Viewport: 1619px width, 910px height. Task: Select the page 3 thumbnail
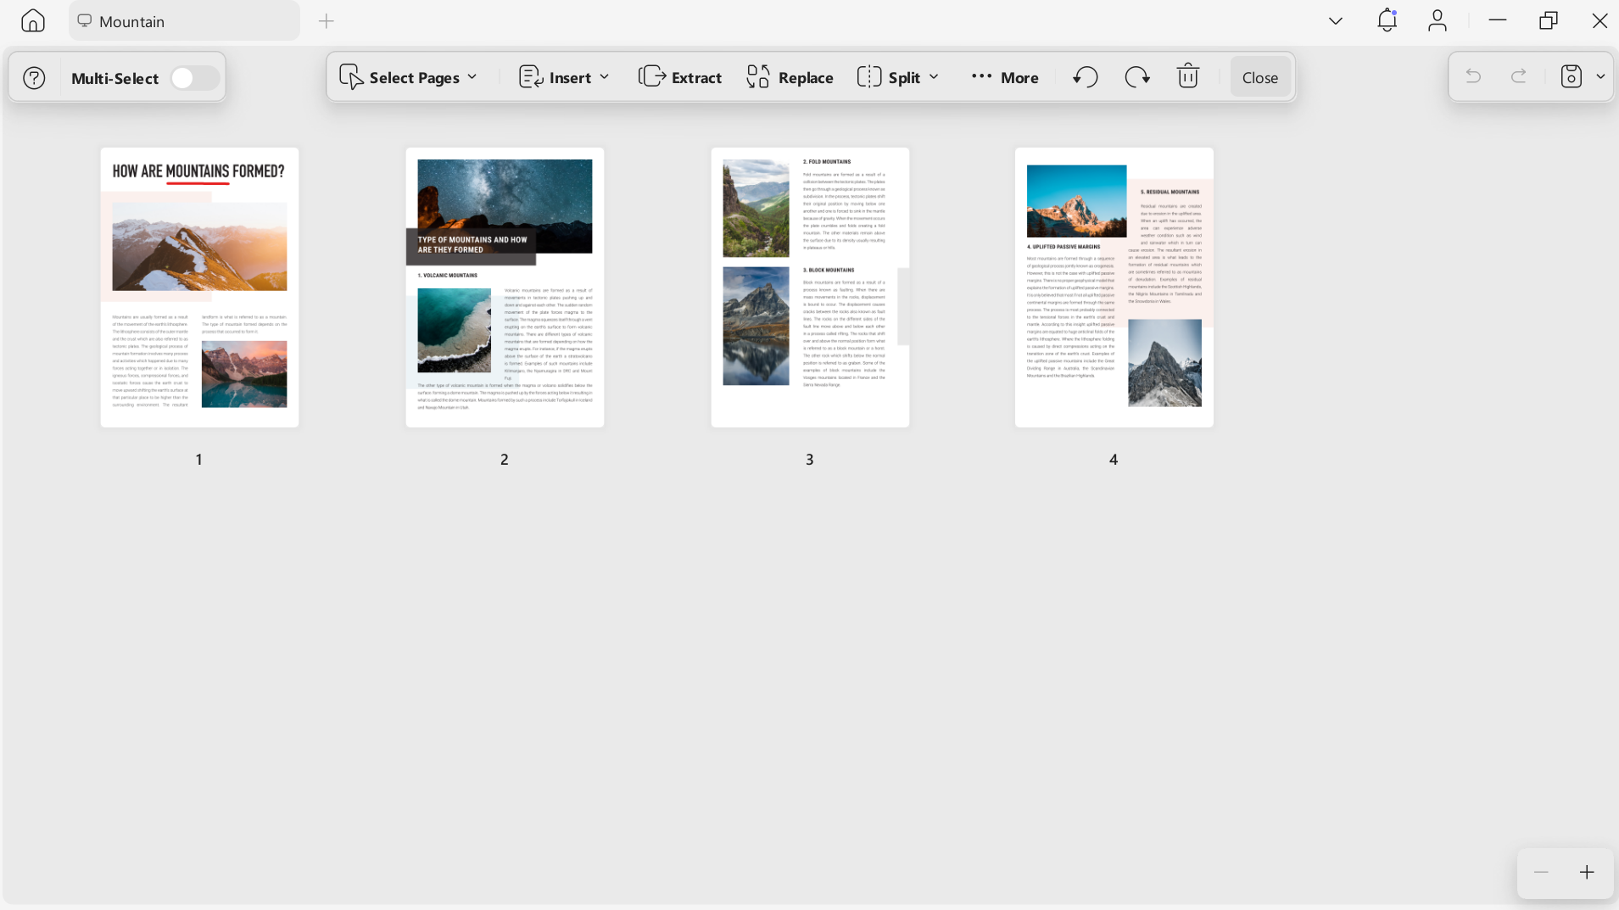click(x=810, y=288)
